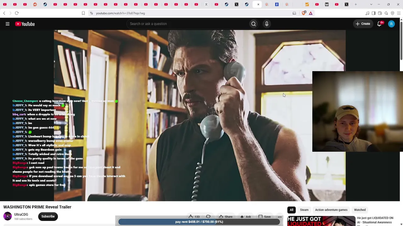Close the active browser tab
The image size is (403, 226).
(x=258, y=4)
